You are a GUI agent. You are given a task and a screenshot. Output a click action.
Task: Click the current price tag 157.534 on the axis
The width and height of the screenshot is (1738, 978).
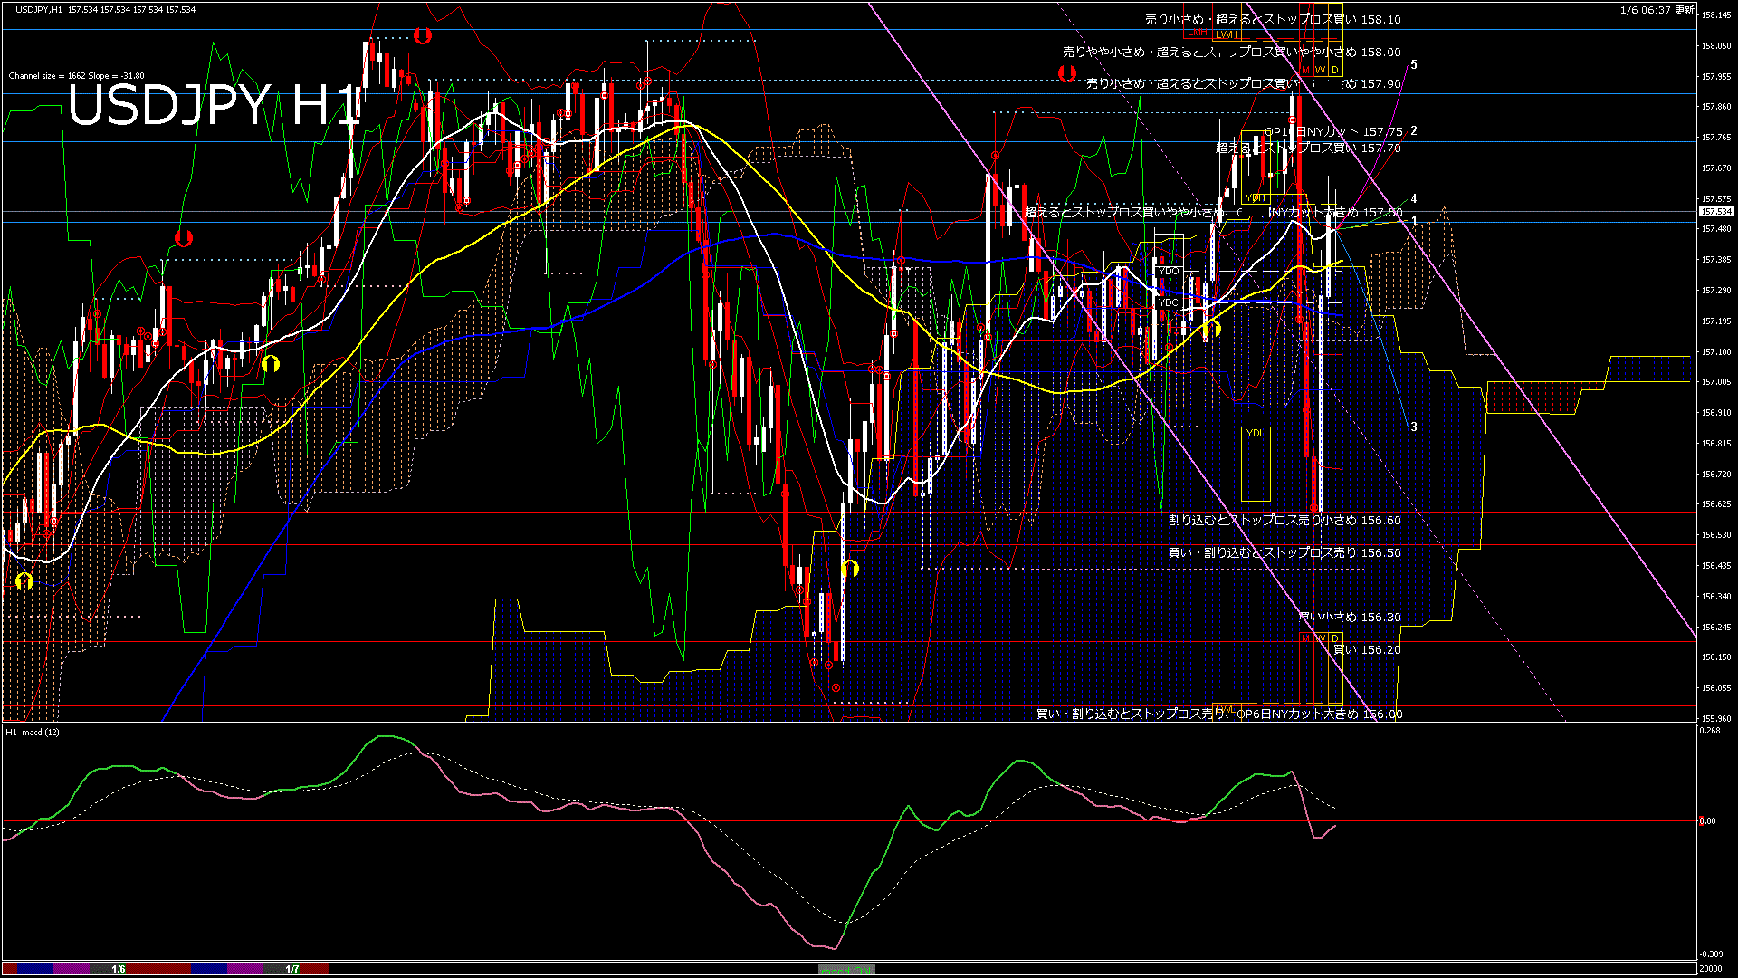tap(1716, 212)
